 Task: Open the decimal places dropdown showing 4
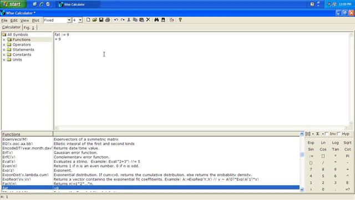[x=80, y=20]
